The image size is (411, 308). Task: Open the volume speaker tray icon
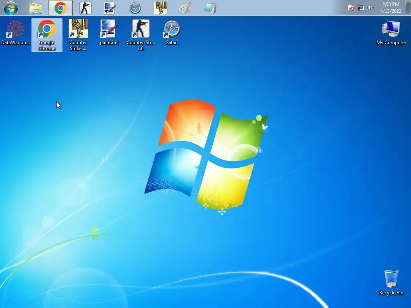pos(370,8)
